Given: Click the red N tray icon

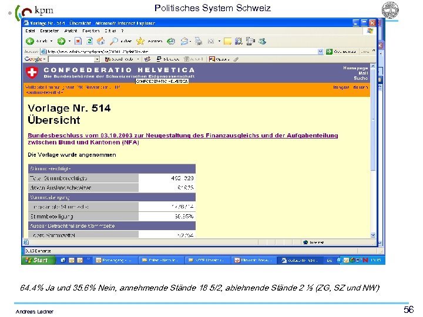Looking at the screenshot, I should point(365,260).
